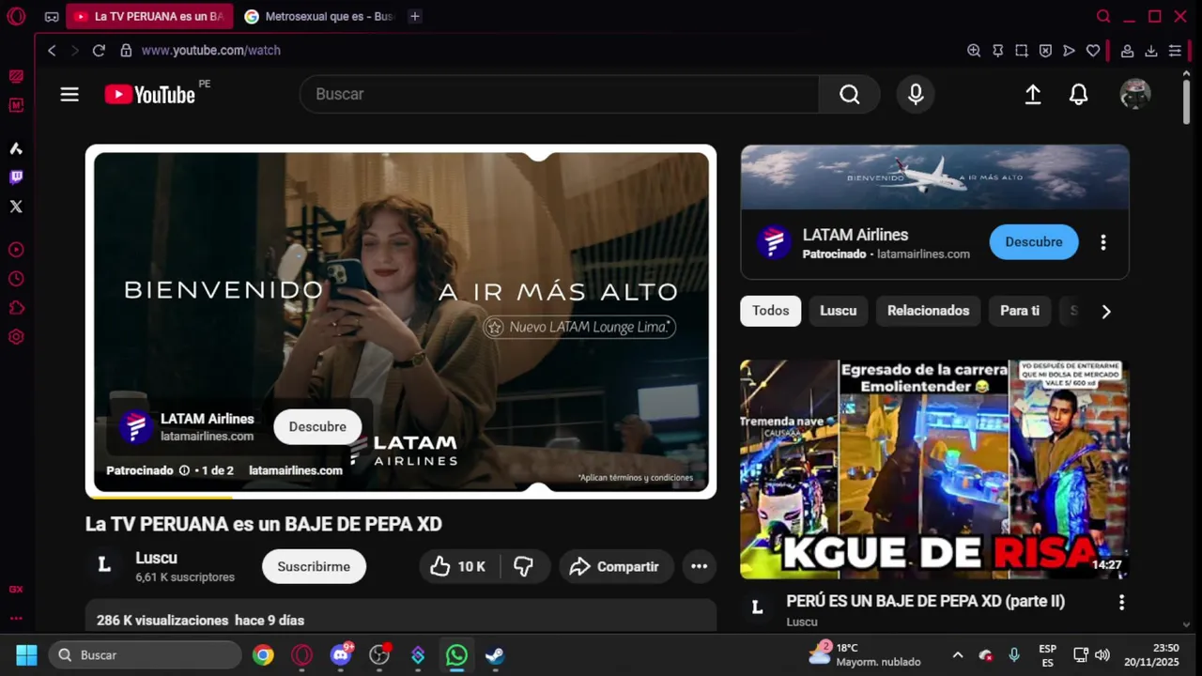The width and height of the screenshot is (1202, 676).
Task: Click the browser address bar URL
Action: coord(211,51)
